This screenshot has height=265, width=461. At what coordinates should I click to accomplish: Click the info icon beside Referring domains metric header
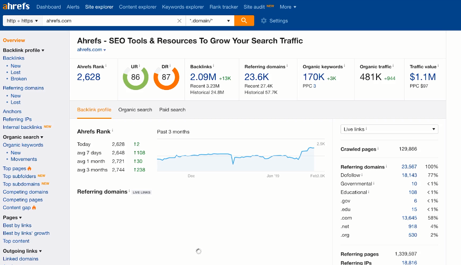(287, 66)
